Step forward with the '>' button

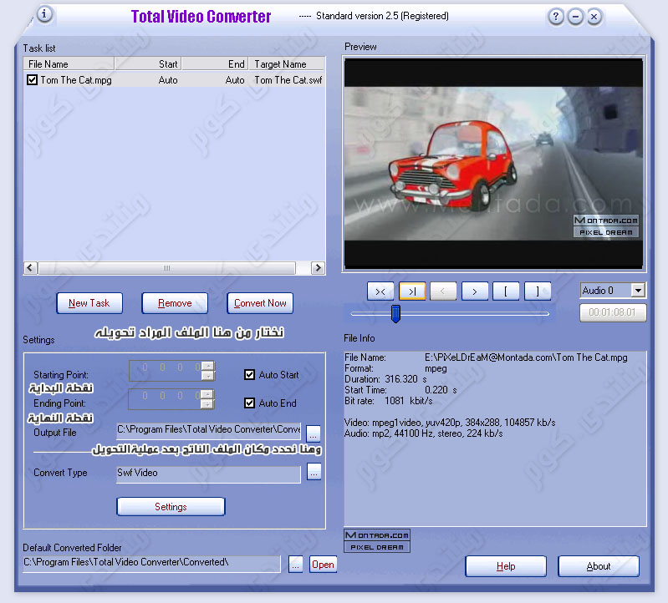pyautogui.click(x=474, y=291)
